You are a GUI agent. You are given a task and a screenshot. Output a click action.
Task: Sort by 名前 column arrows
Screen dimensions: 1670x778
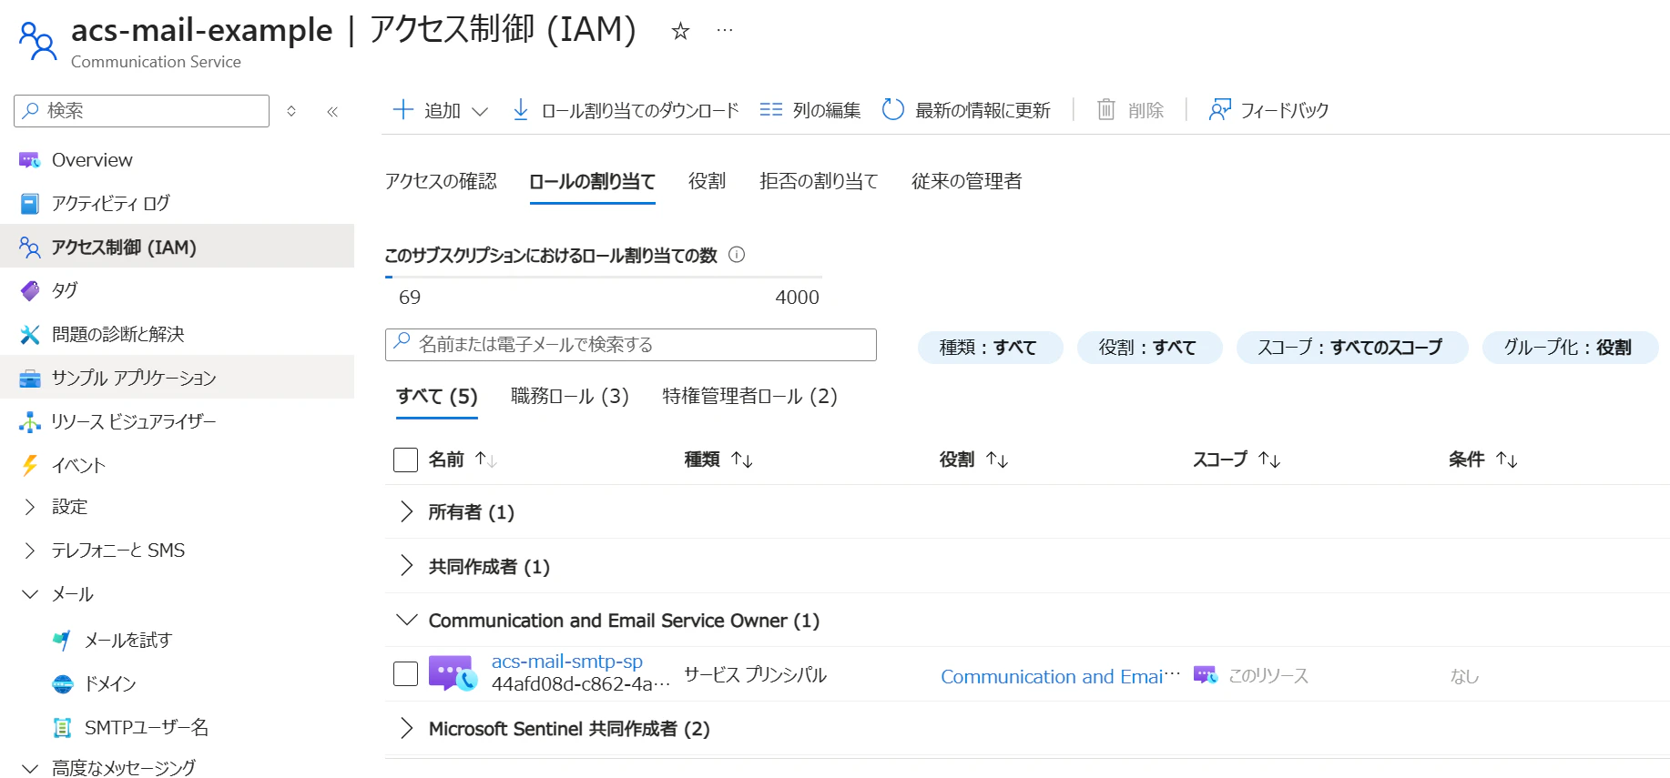485,460
